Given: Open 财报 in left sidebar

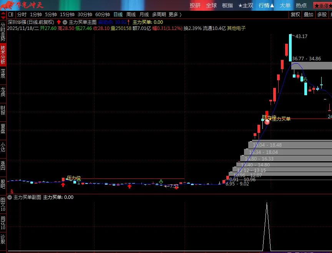Looking at the screenshot, I should (3, 110).
